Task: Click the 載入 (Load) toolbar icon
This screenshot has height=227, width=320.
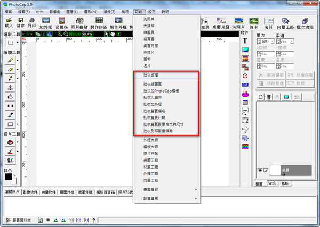Action: 9,22
